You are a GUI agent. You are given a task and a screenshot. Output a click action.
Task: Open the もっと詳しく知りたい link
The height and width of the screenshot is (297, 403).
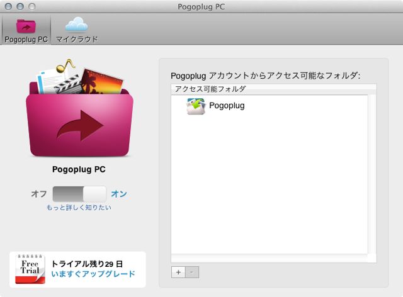79,208
